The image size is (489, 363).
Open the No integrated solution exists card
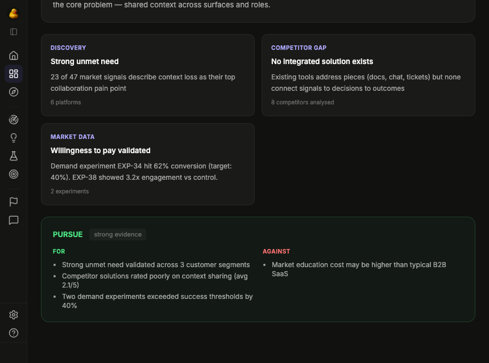[x=368, y=75]
